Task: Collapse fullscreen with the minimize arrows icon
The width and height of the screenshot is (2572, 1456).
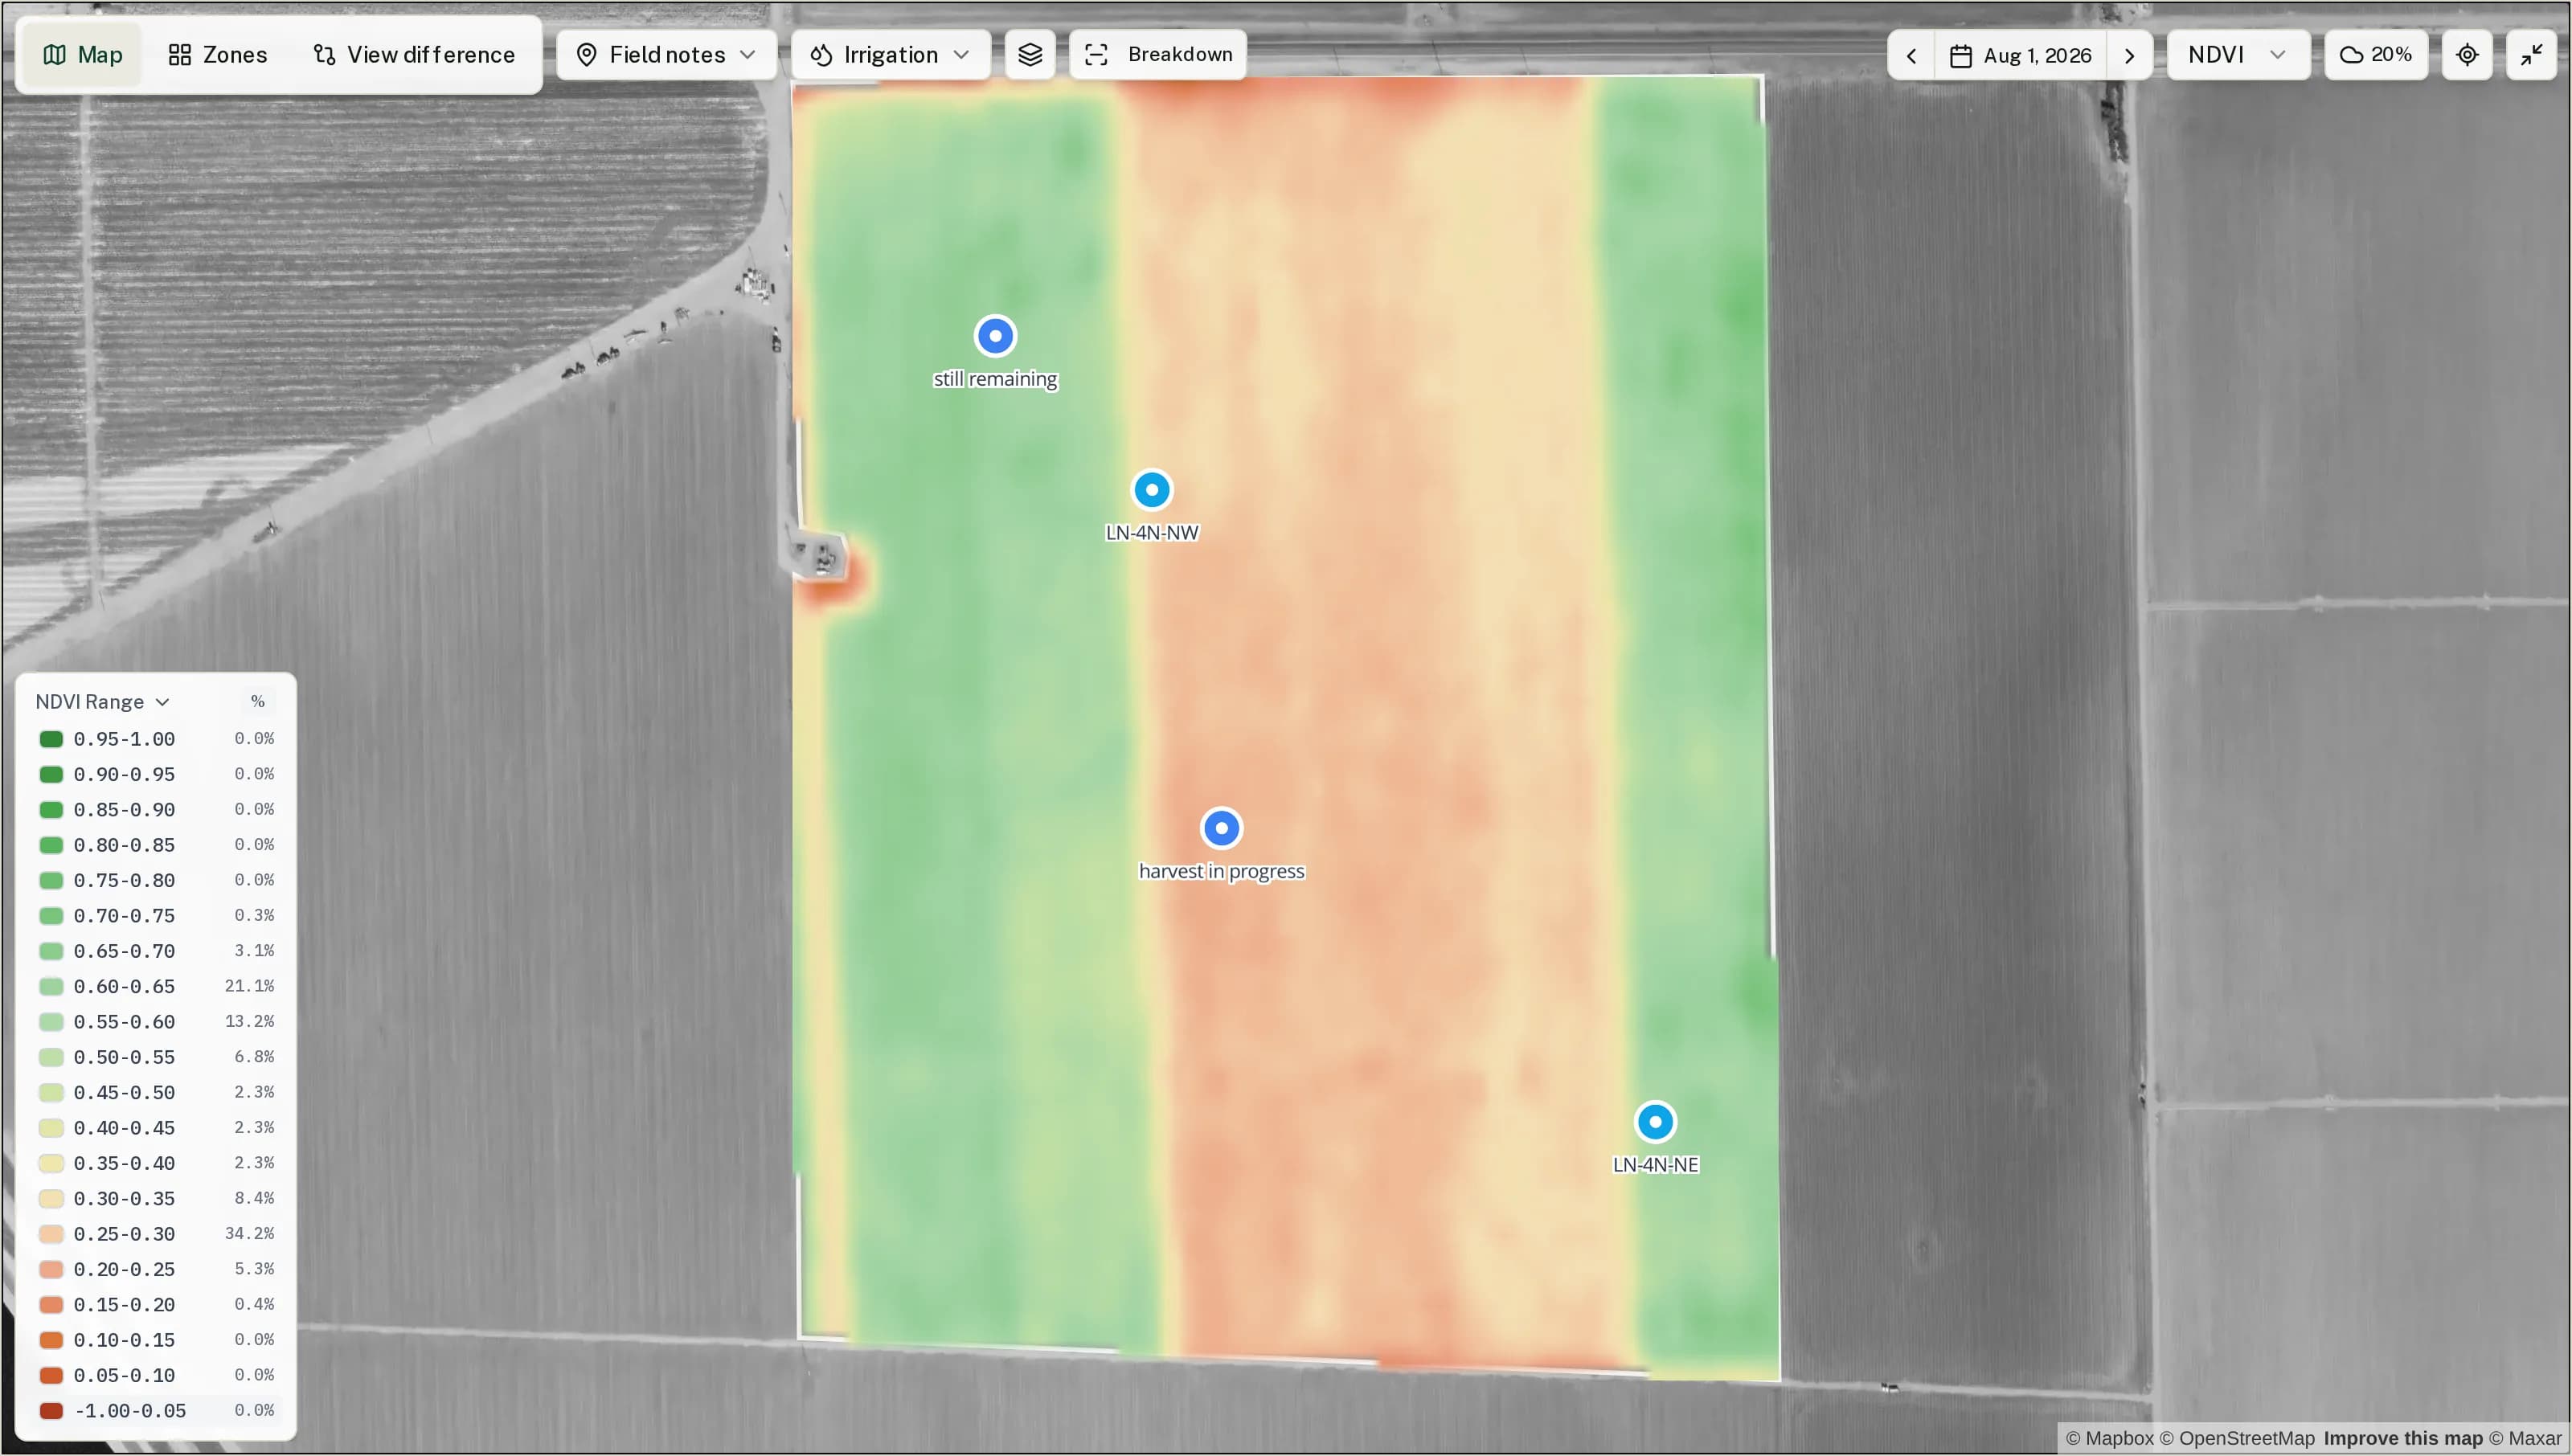Action: [x=2531, y=54]
